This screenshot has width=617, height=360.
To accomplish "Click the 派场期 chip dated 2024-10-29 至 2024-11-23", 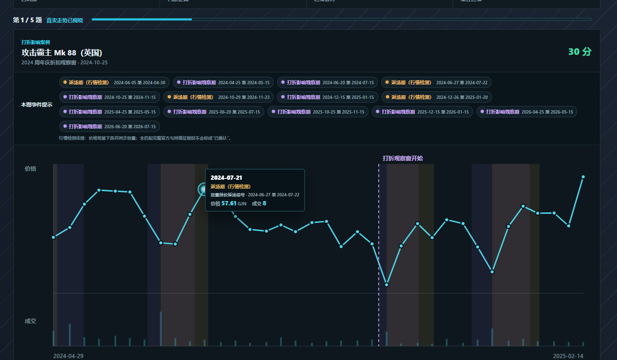I will pyautogui.click(x=218, y=97).
